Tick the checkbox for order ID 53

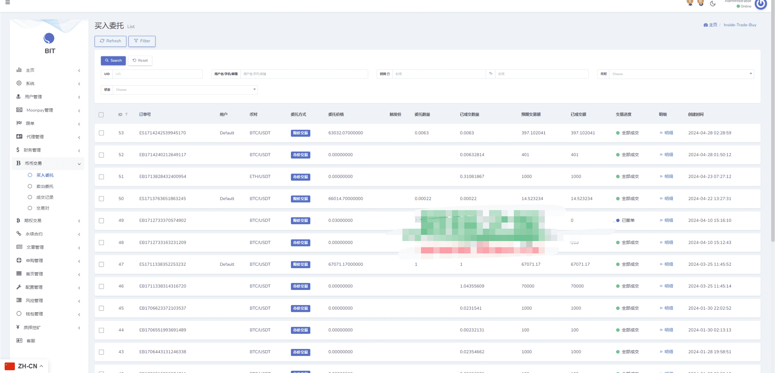tap(101, 133)
